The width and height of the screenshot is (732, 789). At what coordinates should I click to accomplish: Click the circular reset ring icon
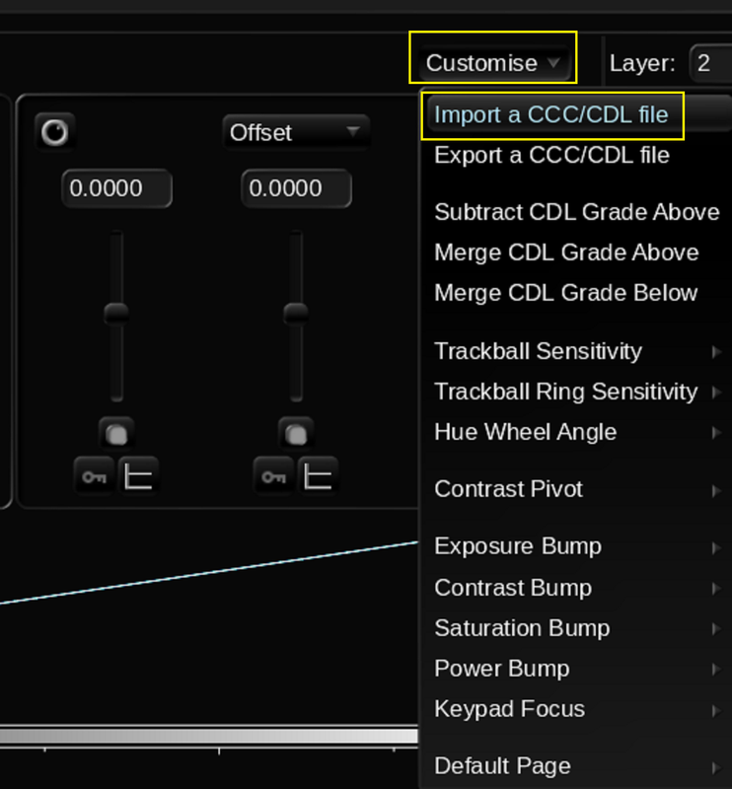pyautogui.click(x=54, y=132)
